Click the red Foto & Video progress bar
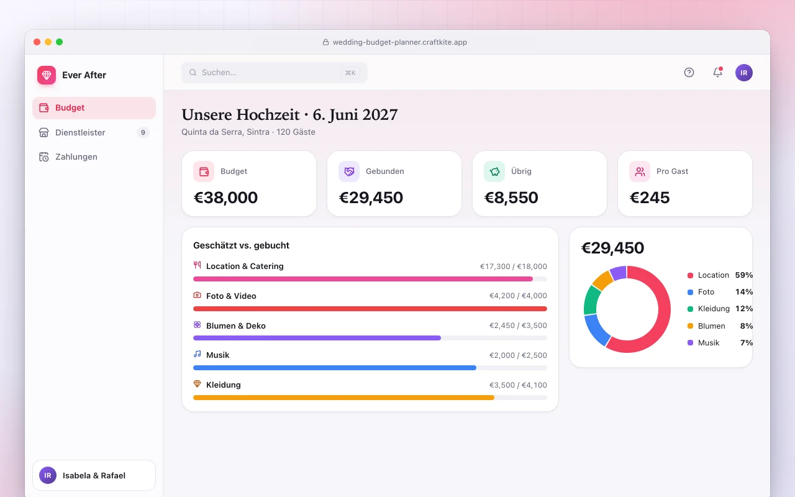This screenshot has height=497, width=795. (370, 309)
